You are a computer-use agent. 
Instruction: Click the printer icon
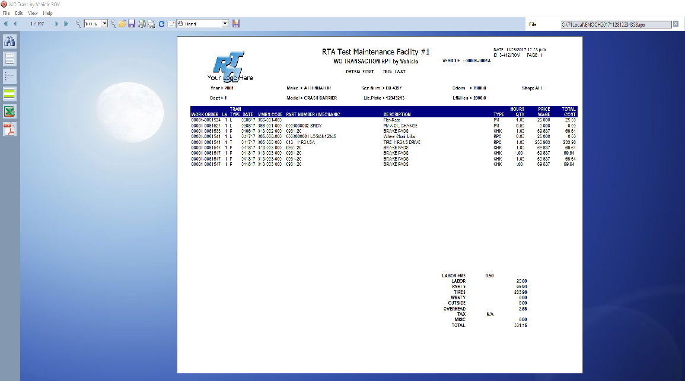pos(142,24)
